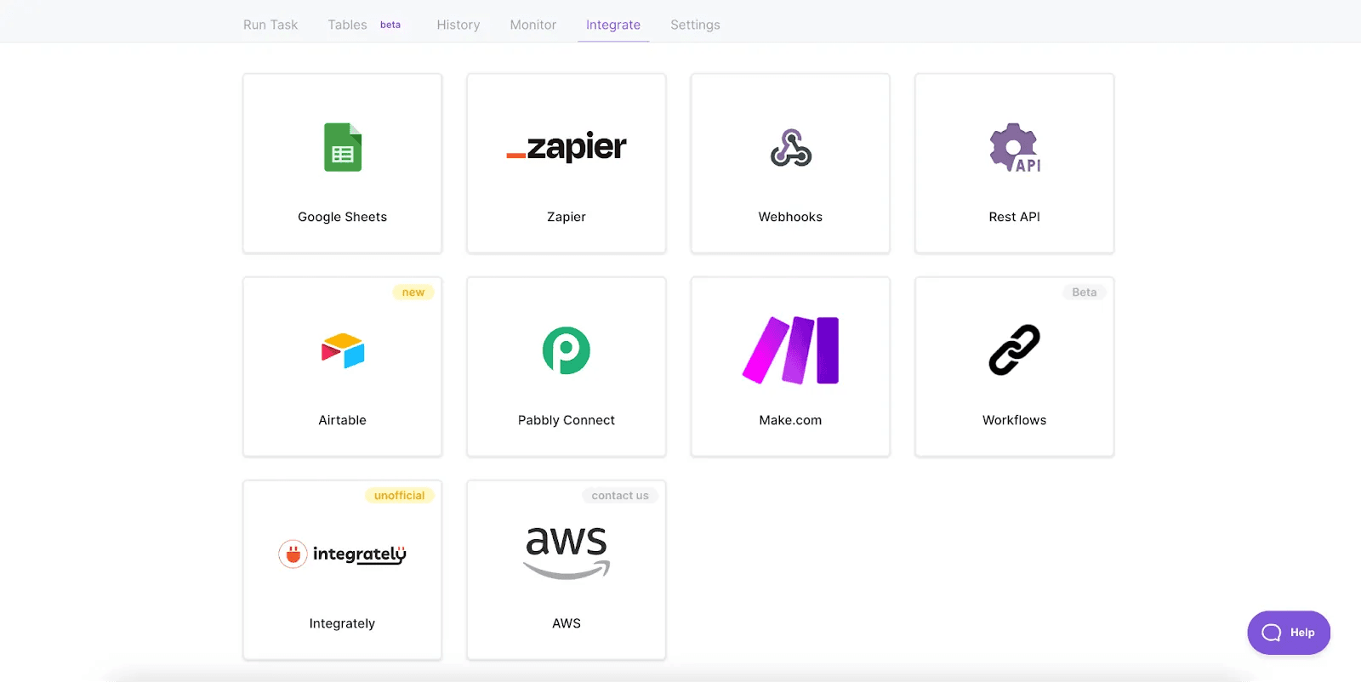Screen dimensions: 1361x682
Task: Open the History tab
Action: click(x=458, y=25)
